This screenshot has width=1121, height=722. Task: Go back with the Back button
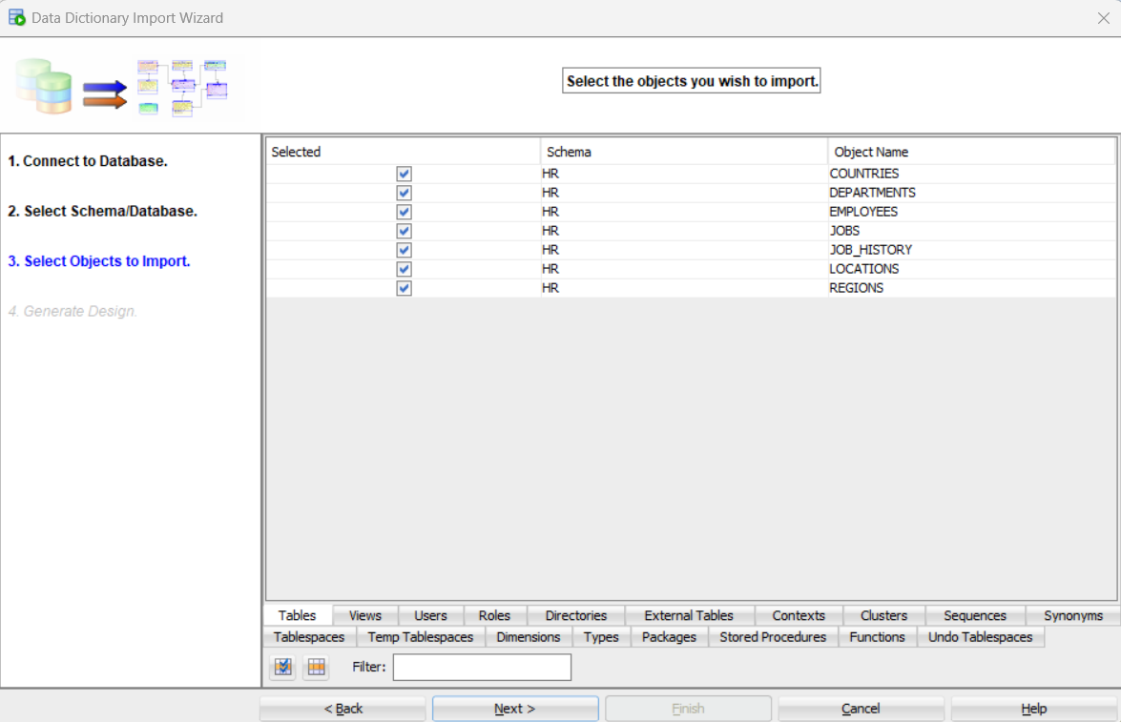click(x=343, y=709)
